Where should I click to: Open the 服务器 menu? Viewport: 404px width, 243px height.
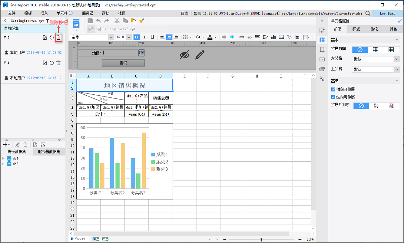[x=88, y=13]
